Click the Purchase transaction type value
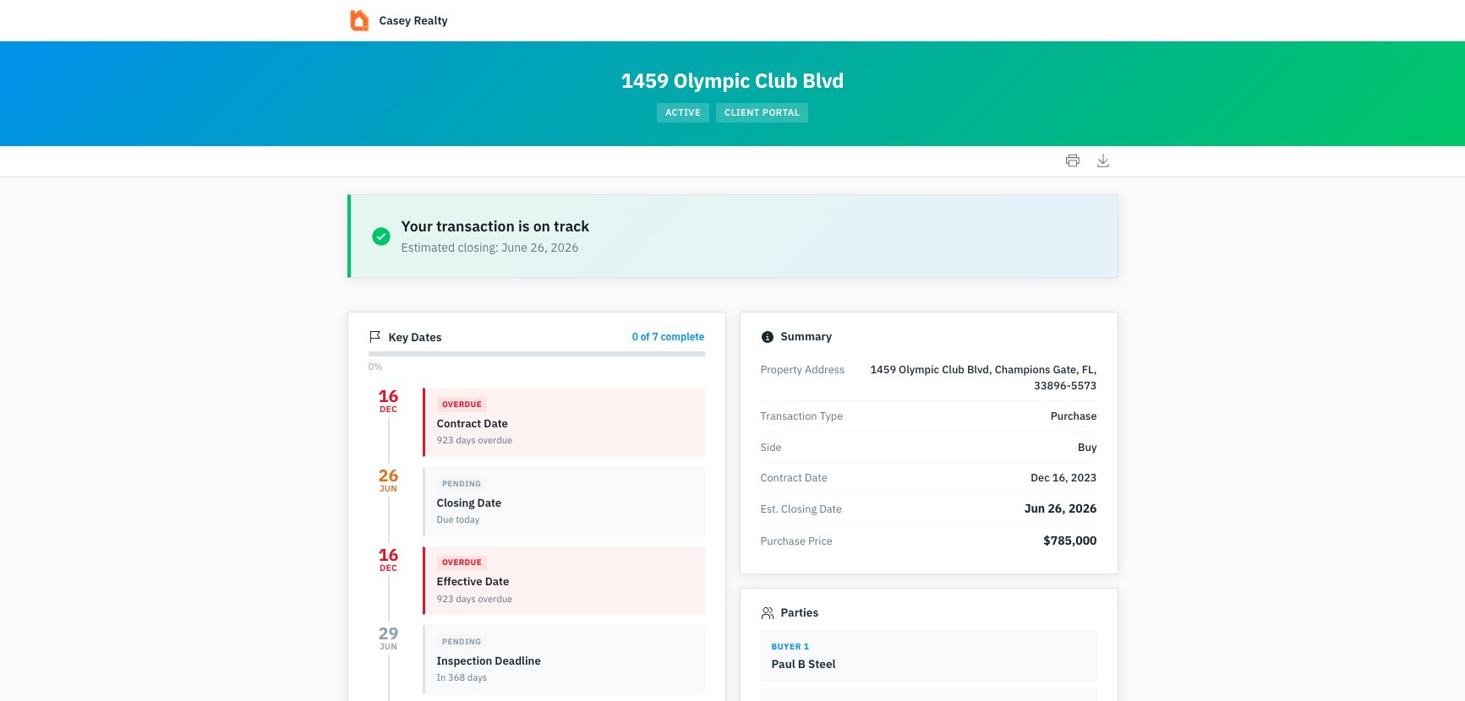 pos(1073,416)
